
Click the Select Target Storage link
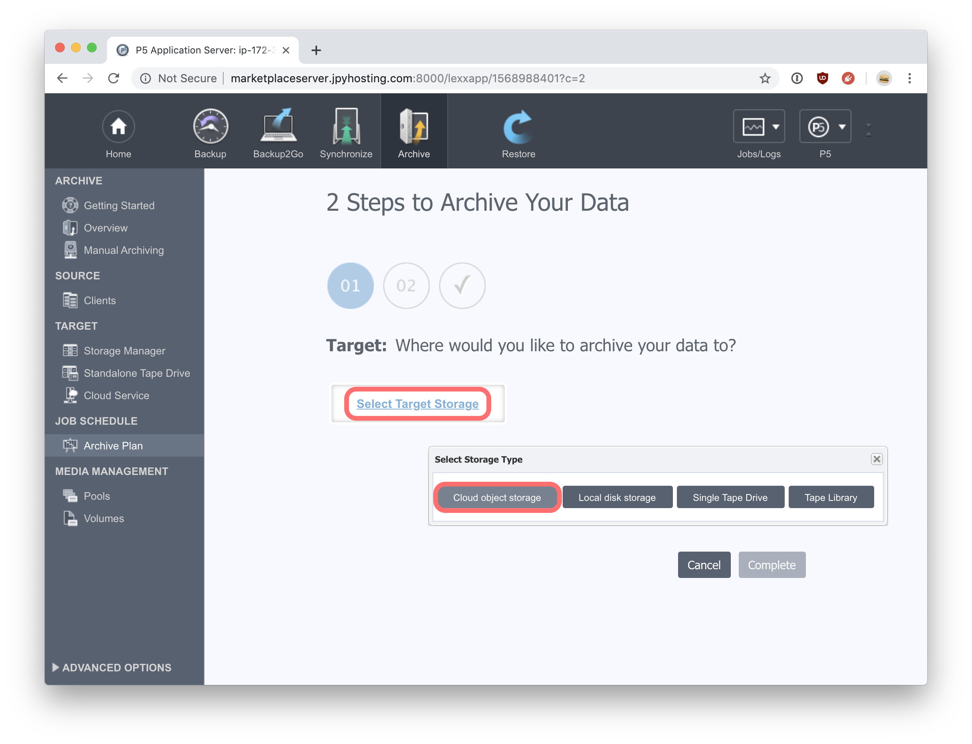(x=417, y=404)
